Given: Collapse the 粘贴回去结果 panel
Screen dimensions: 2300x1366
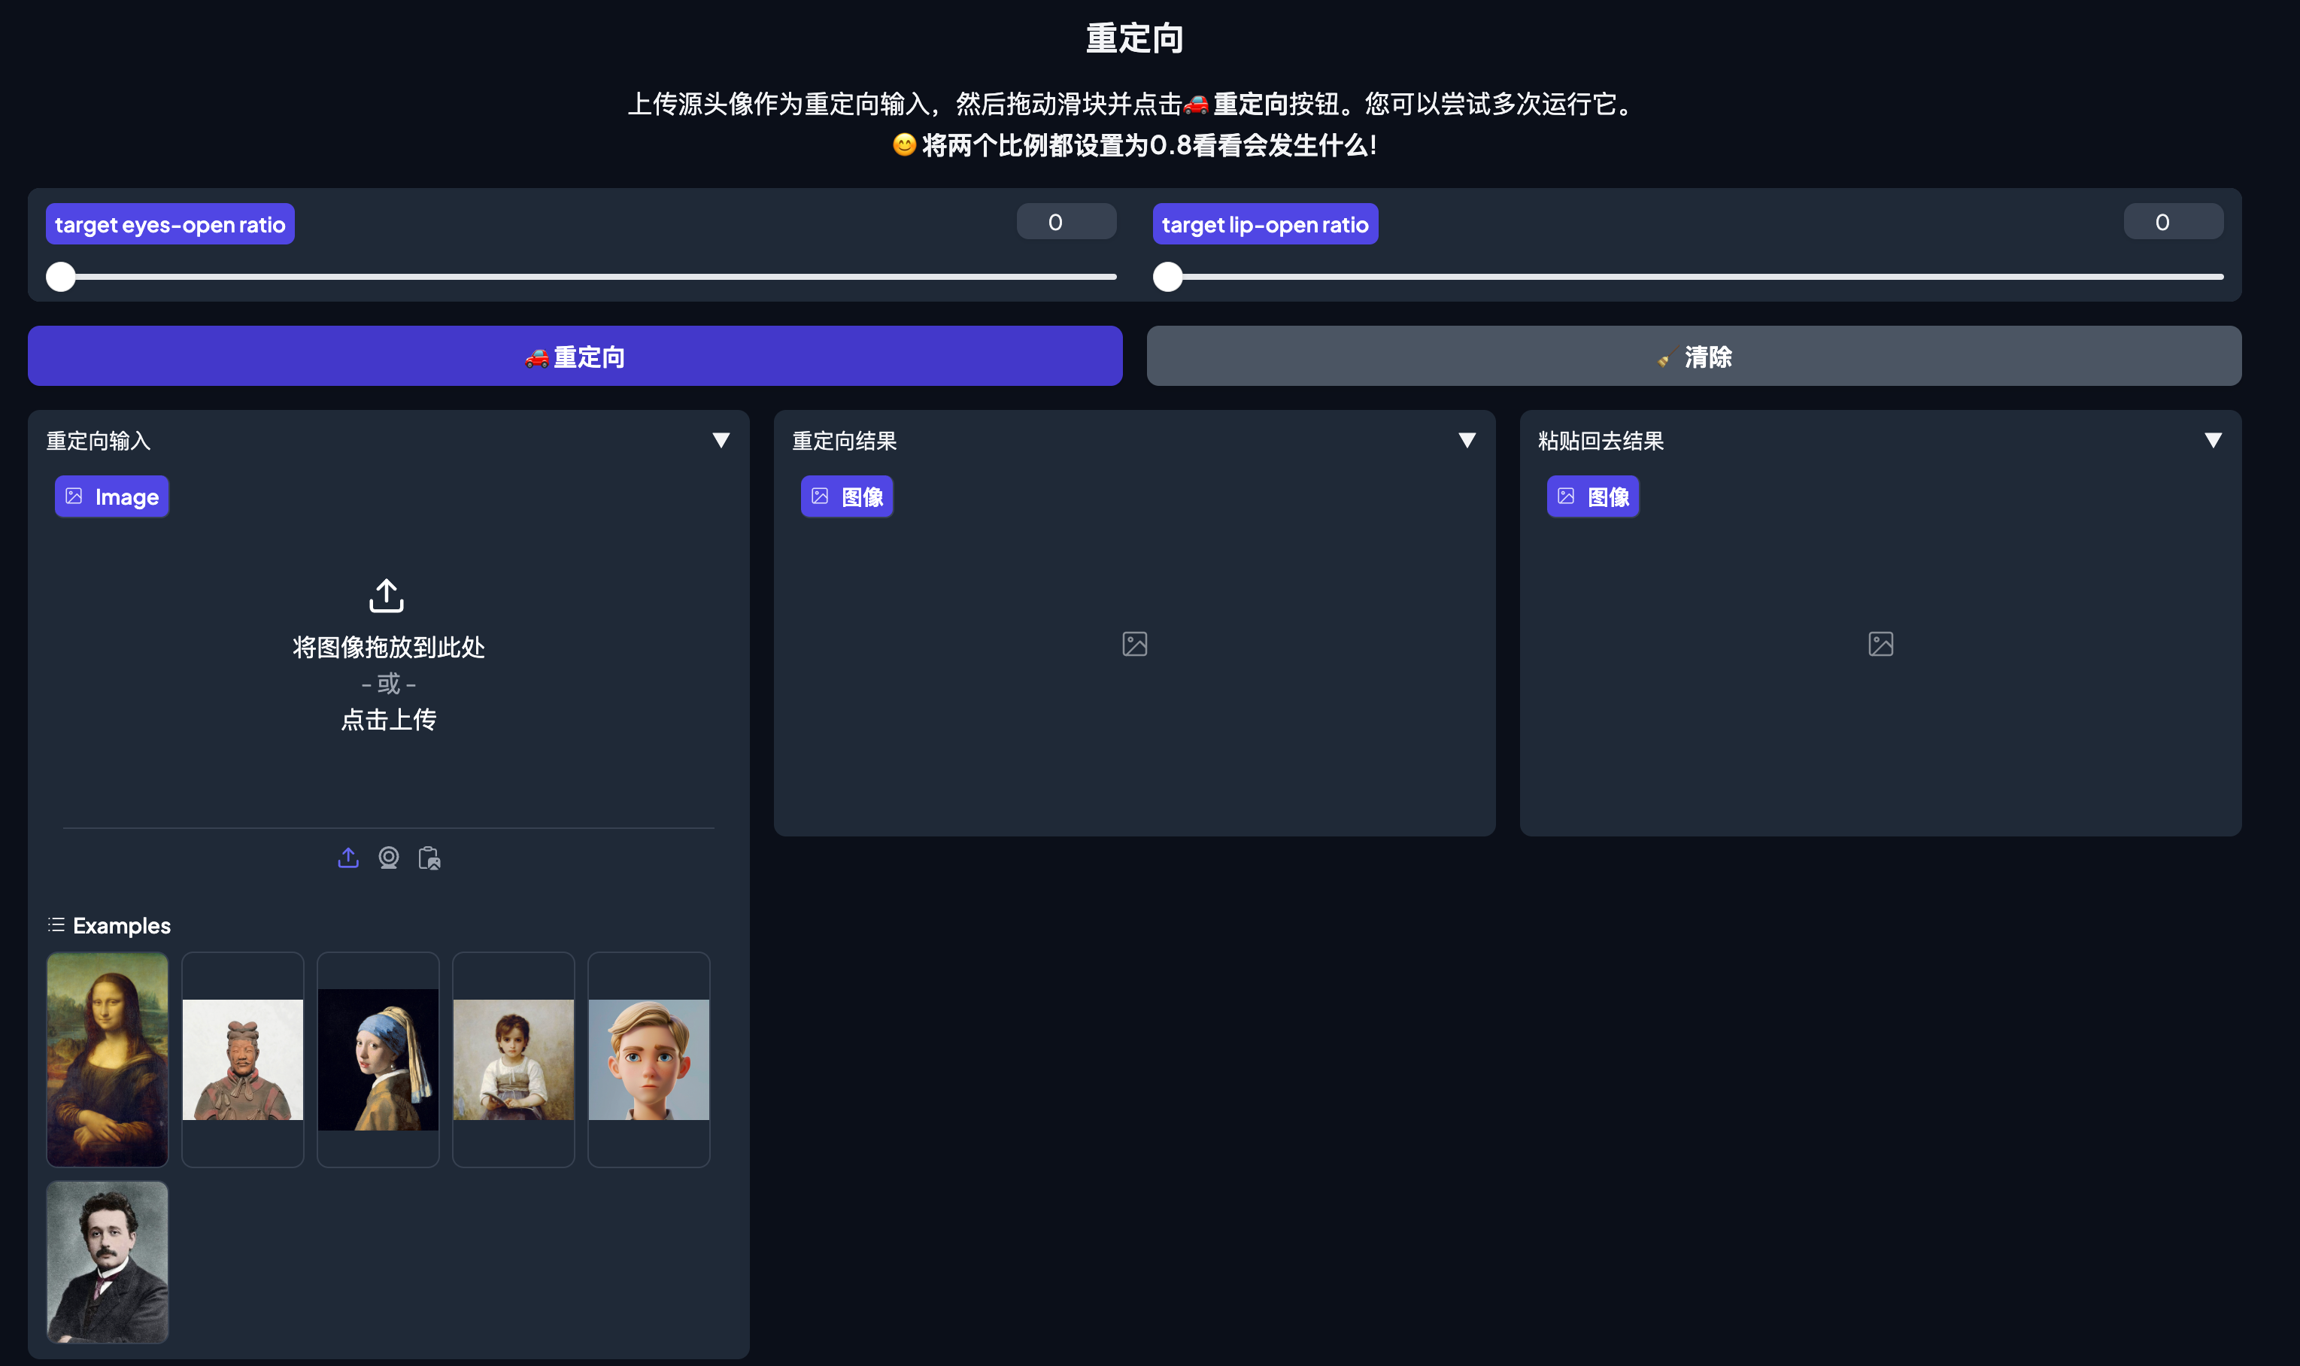Looking at the screenshot, I should (2213, 441).
